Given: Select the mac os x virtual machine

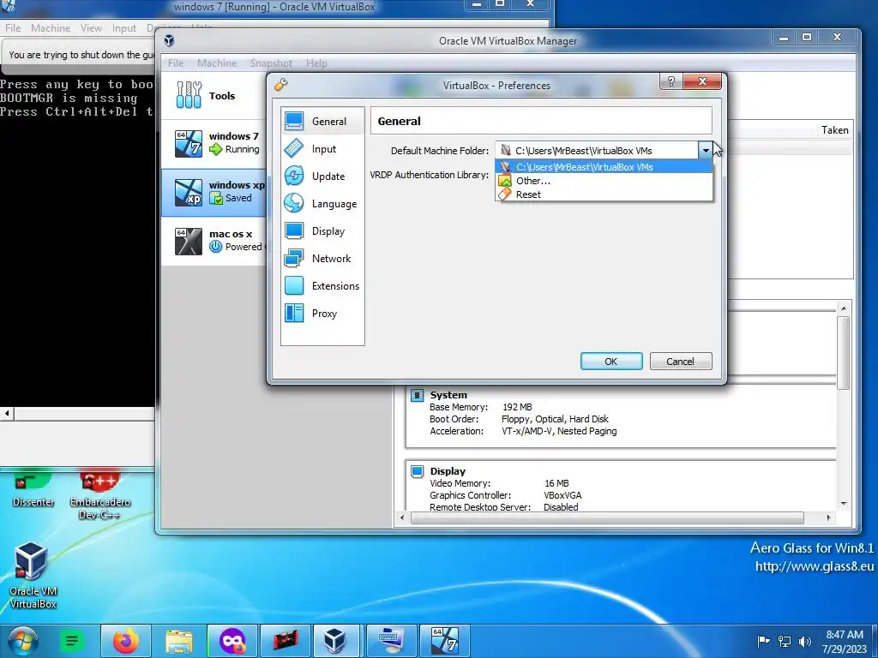Looking at the screenshot, I should click(215, 241).
